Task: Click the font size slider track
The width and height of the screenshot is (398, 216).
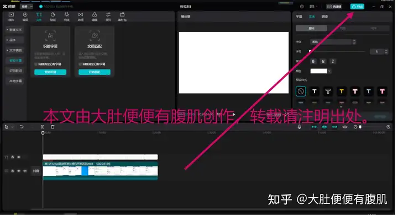Action: pos(337,52)
